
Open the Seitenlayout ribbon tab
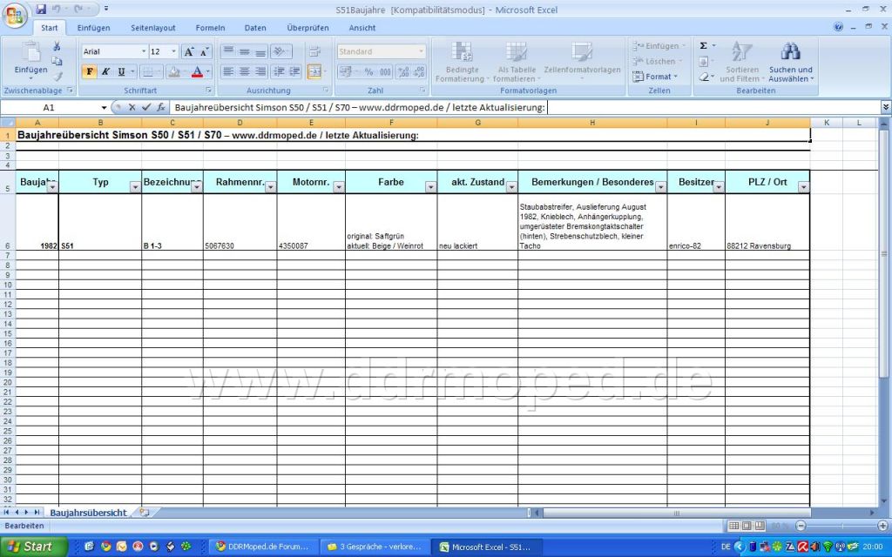point(152,28)
